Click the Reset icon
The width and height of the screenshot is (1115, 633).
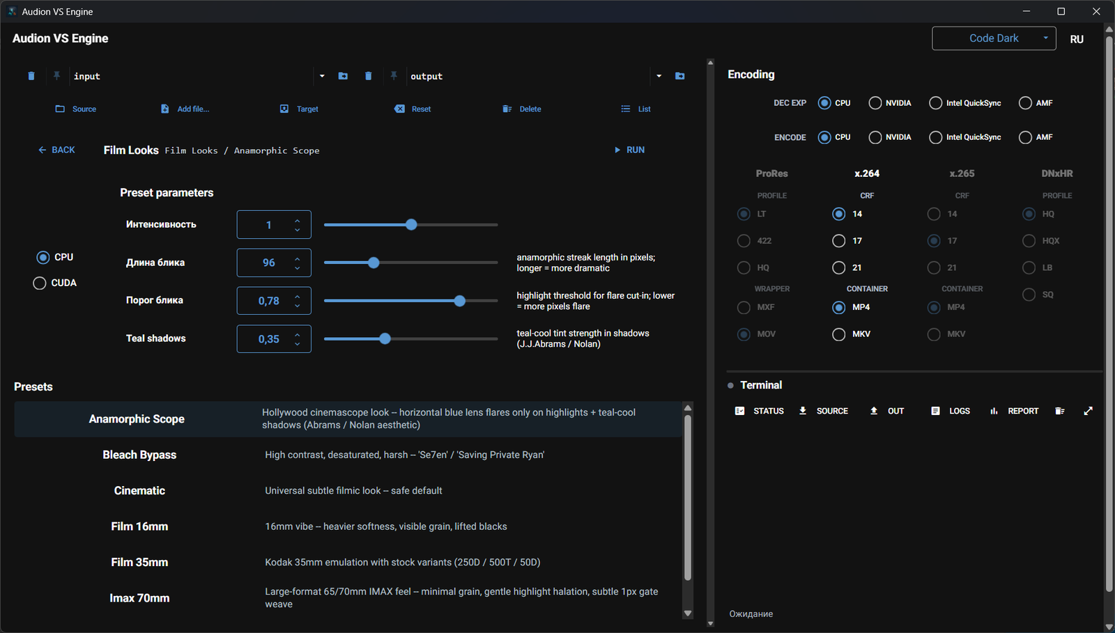(x=399, y=109)
